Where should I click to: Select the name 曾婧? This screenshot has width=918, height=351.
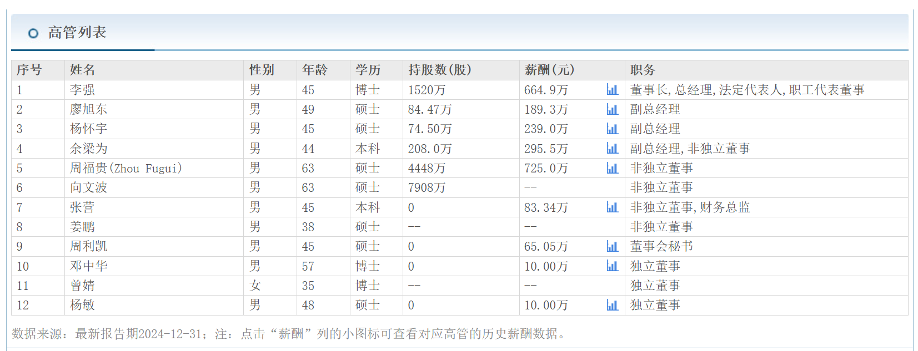point(83,286)
